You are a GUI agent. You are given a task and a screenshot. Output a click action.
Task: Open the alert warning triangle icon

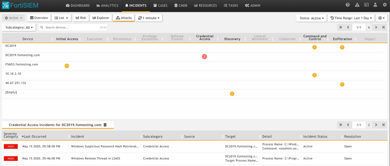coord(357,5)
